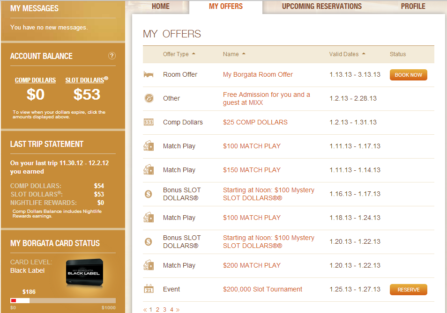
Task: Click the Black Label card level text
Action: (x=27, y=270)
